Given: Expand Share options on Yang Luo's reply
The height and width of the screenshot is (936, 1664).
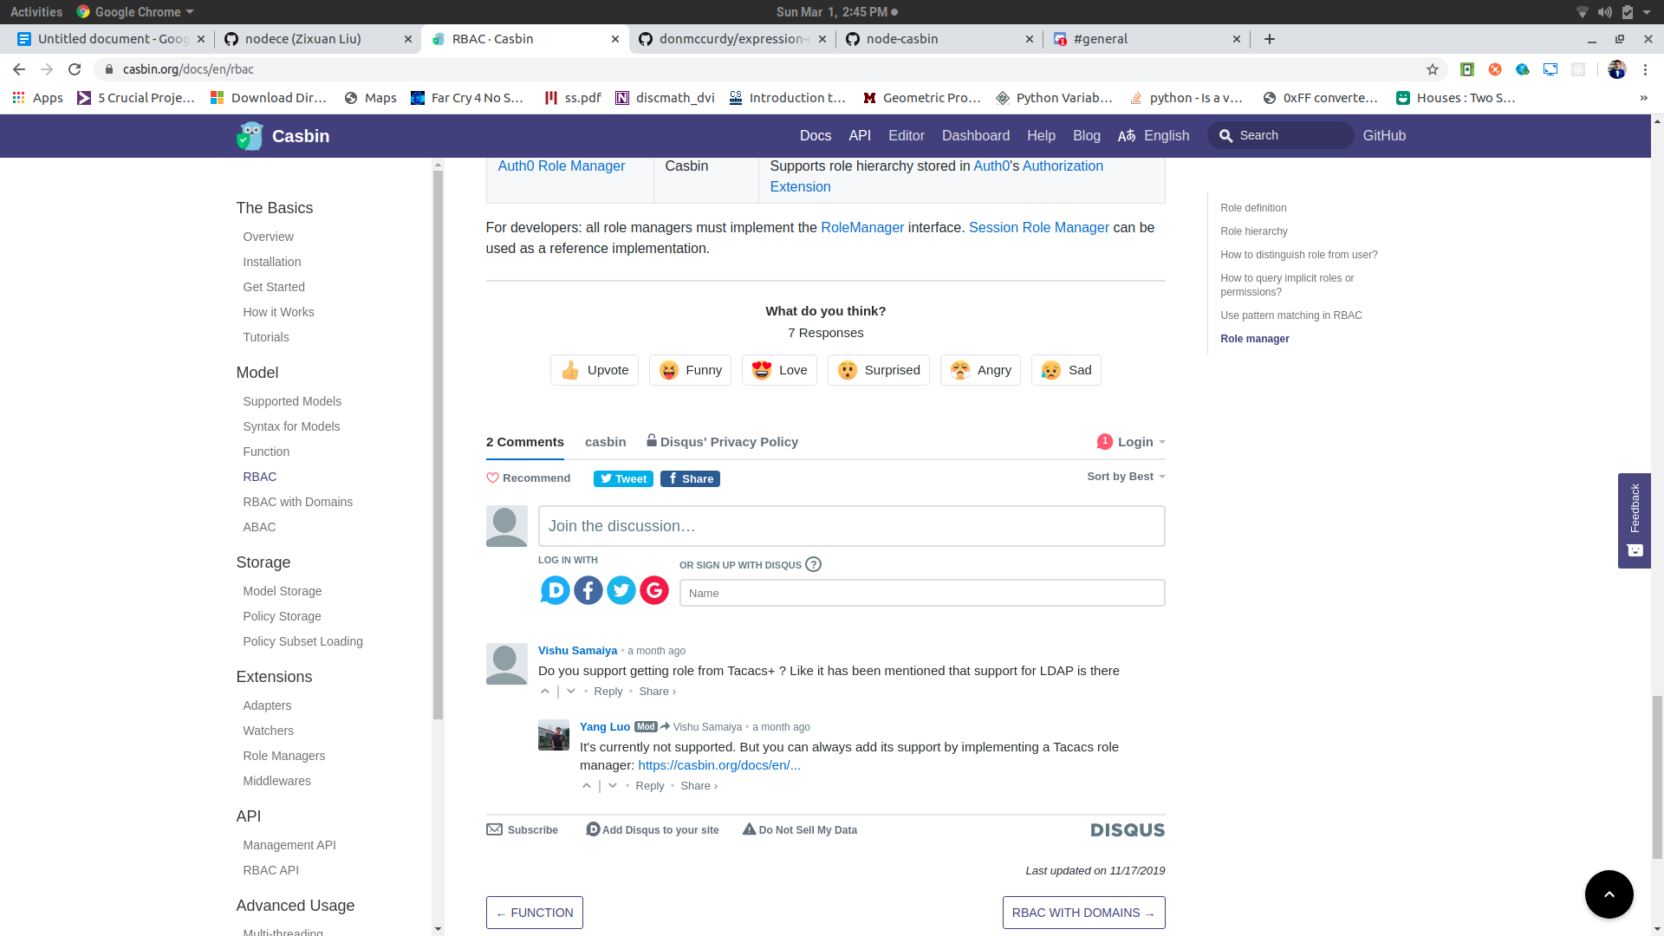Looking at the screenshot, I should [699, 785].
